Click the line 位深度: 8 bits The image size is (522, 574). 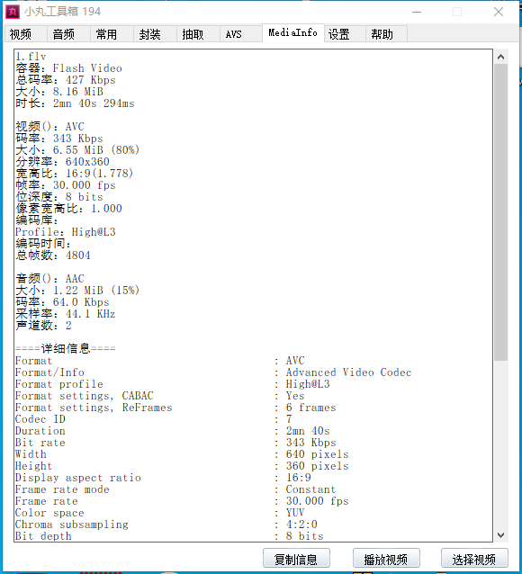(59, 197)
